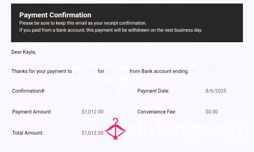Click the Total Amount label
The height and width of the screenshot is (152, 254).
tap(28, 133)
